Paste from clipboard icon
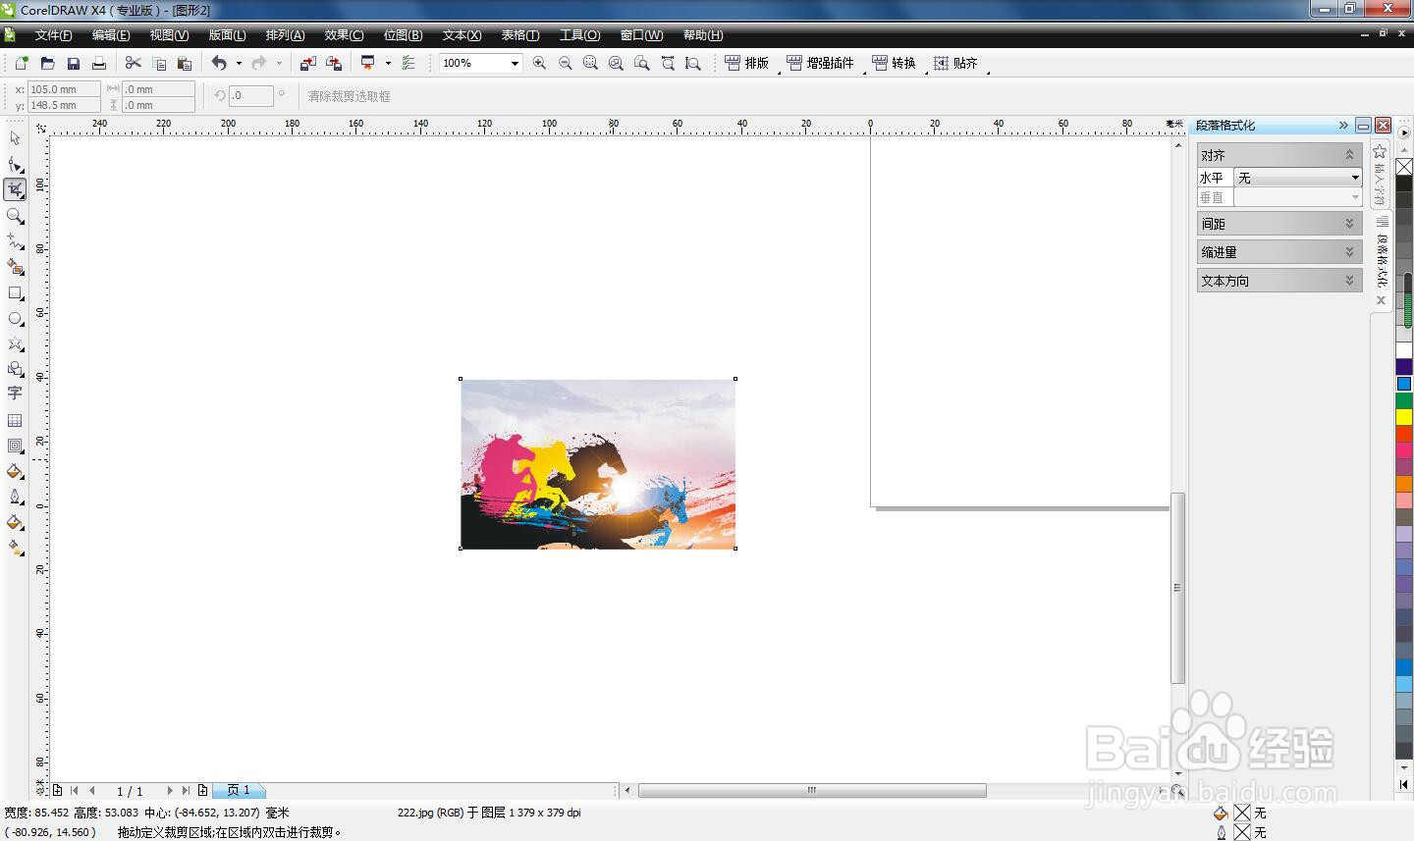Image resolution: width=1414 pixels, height=841 pixels. coord(185,63)
